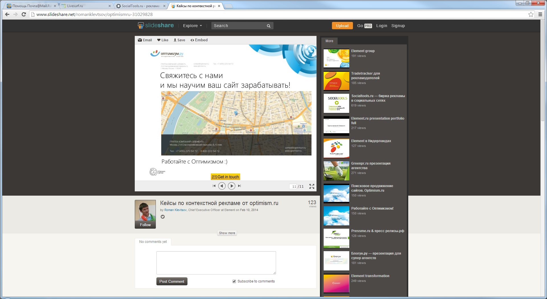Click inside the comment text area
547x299 pixels.
click(x=216, y=263)
